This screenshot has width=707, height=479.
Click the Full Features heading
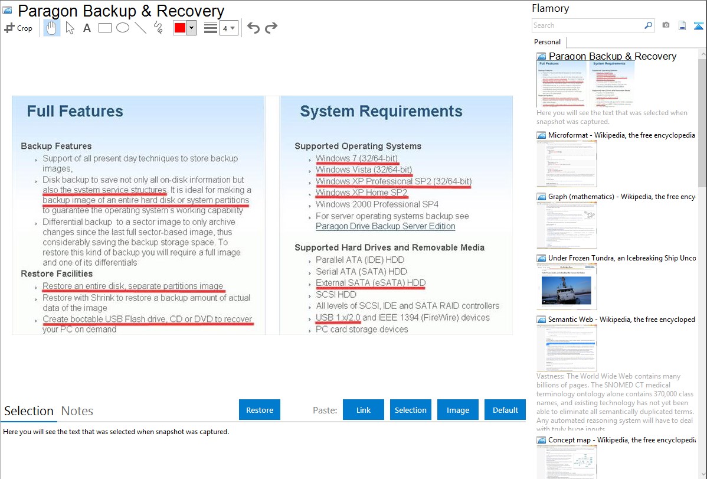pyautogui.click(x=75, y=111)
